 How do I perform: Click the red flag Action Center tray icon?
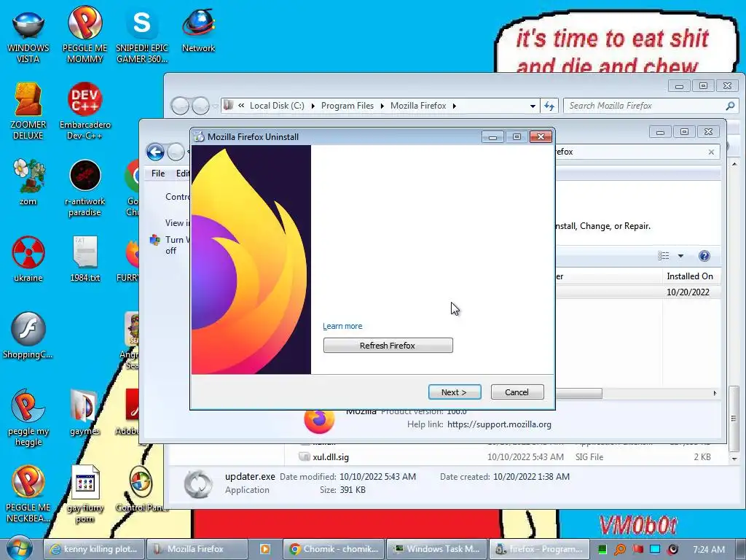637,549
